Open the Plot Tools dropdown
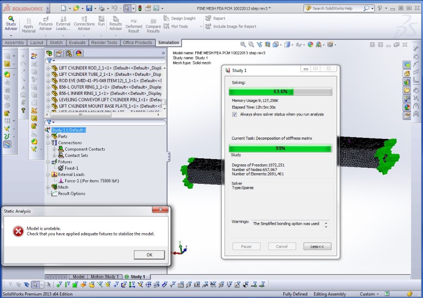 [201, 26]
